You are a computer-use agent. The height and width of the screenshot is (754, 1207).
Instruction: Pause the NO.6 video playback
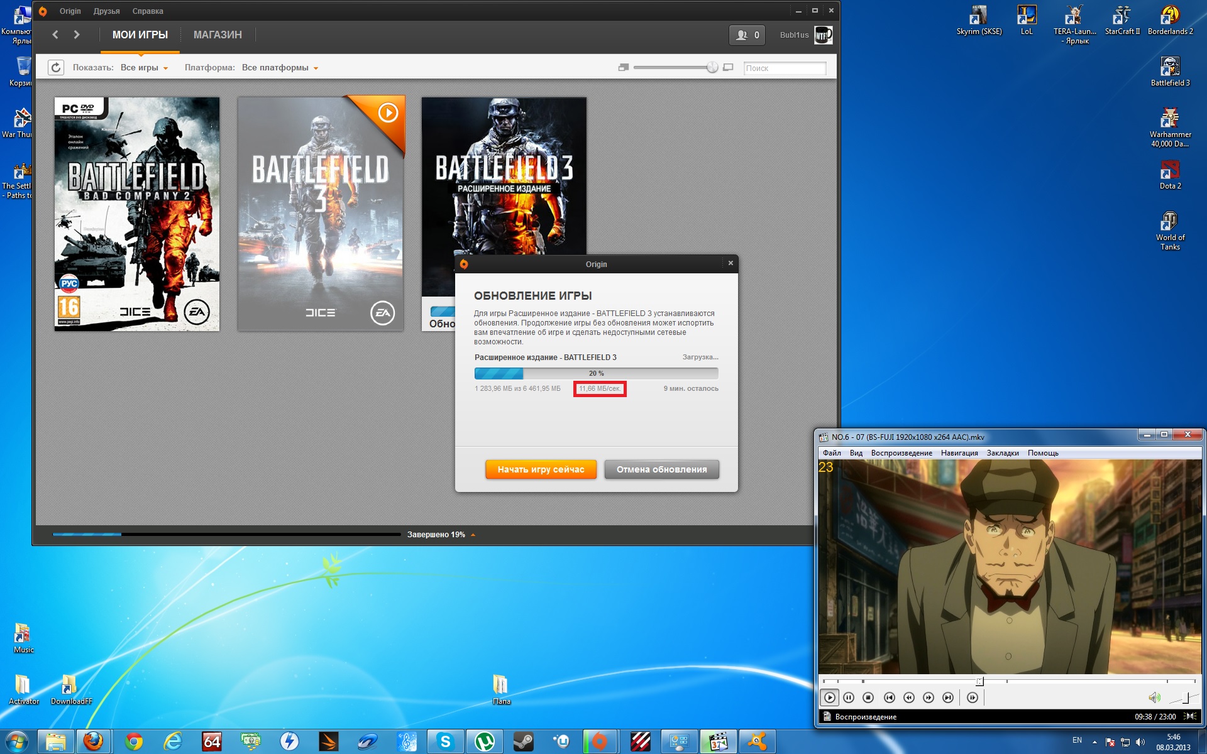(x=849, y=697)
